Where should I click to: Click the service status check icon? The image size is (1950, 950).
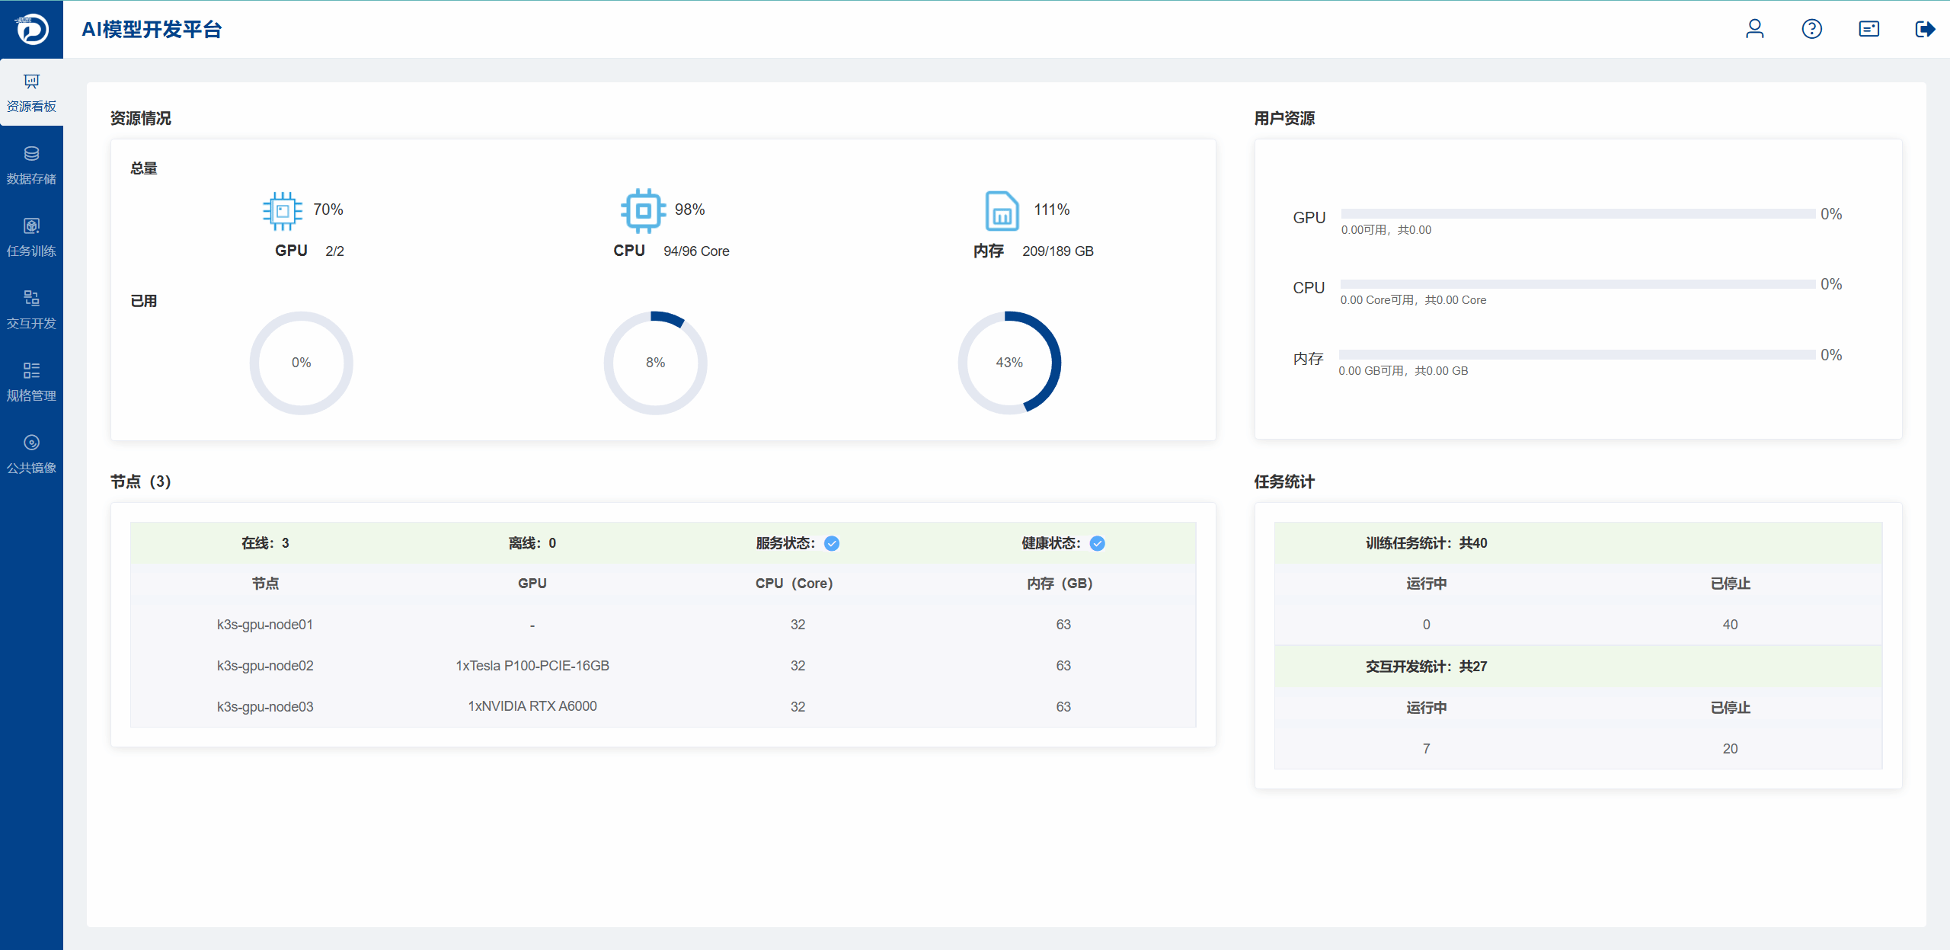tap(832, 543)
